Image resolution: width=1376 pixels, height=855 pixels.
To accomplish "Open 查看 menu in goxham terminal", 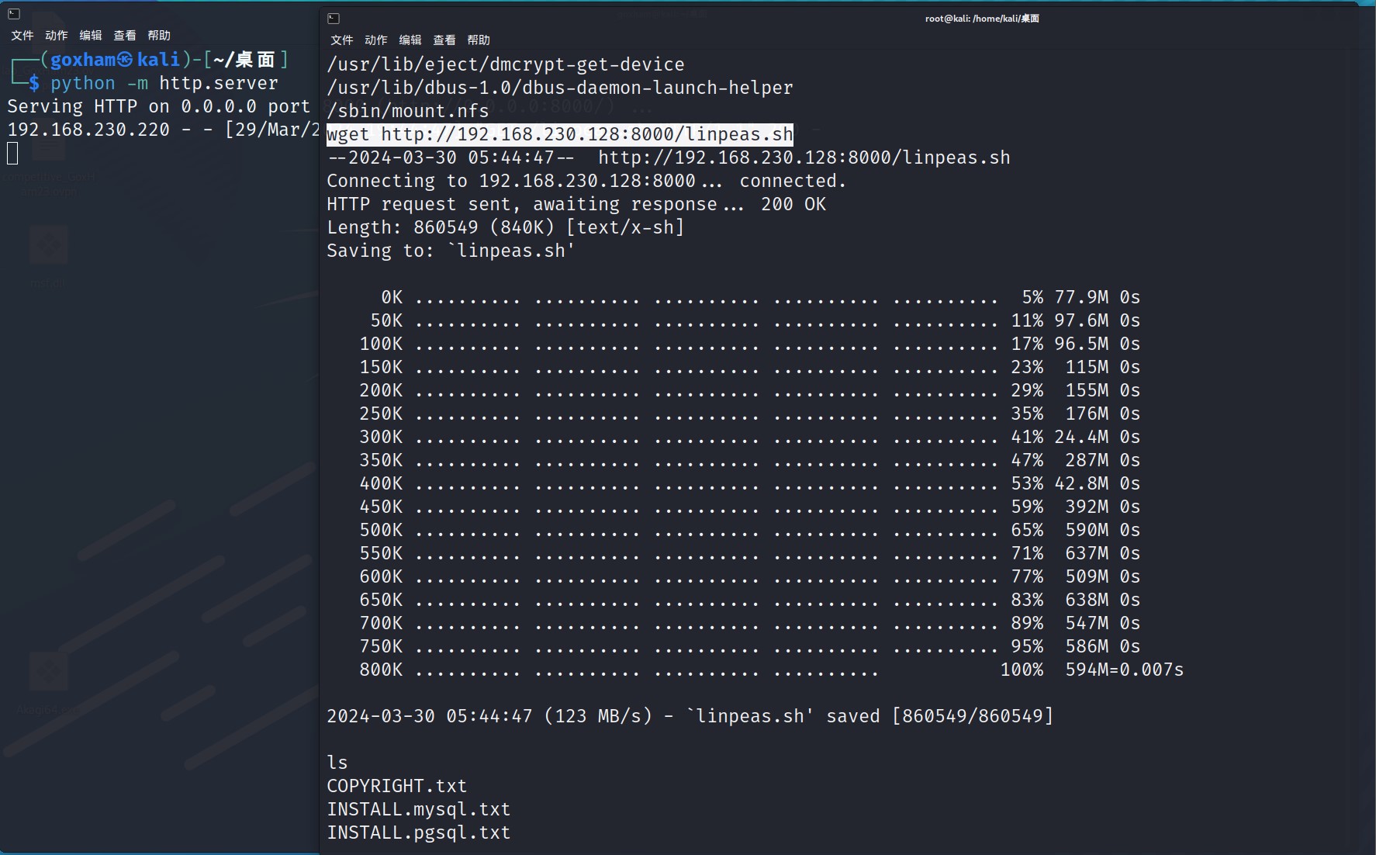I will point(125,35).
